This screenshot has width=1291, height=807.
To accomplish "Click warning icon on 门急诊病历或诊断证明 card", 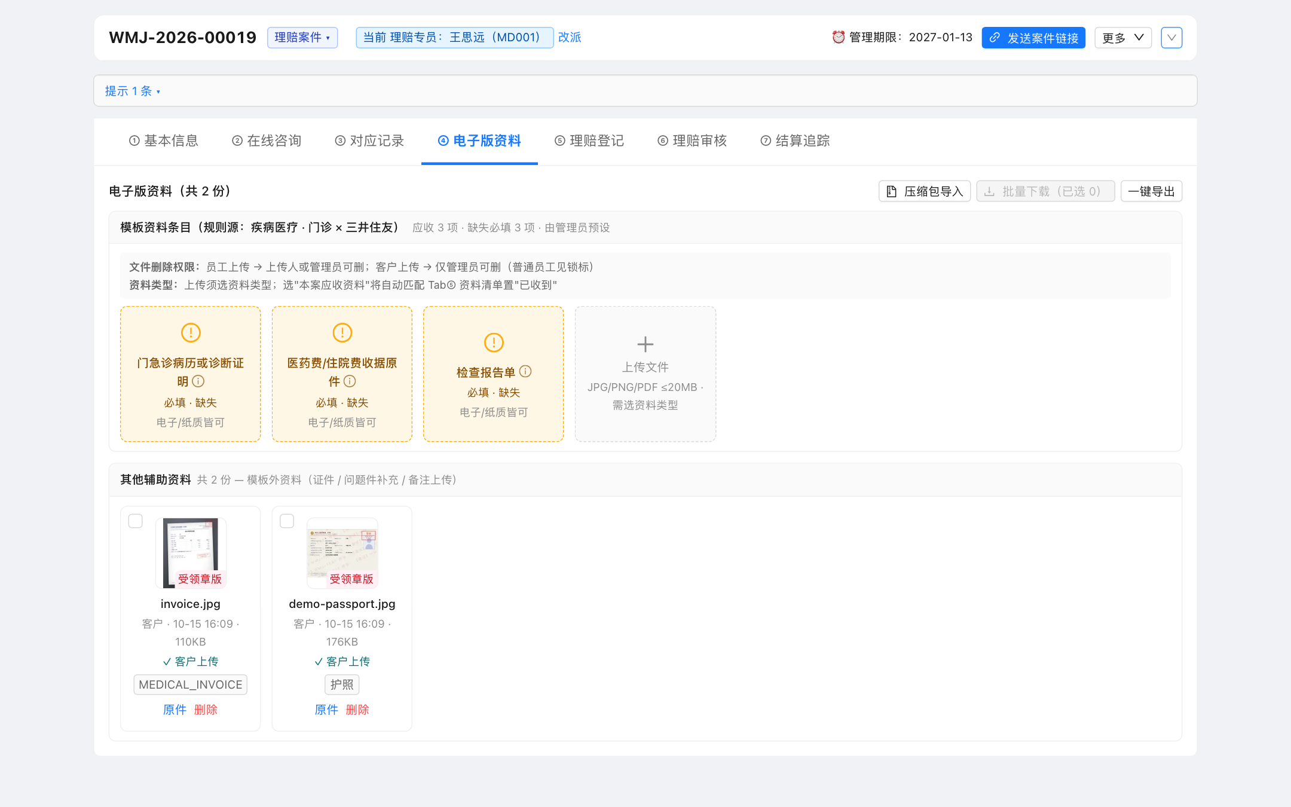I will (191, 332).
